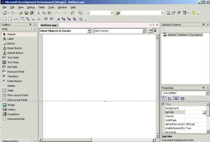
Task: Open the Client Objects & Events dropdown
Action: point(89,31)
